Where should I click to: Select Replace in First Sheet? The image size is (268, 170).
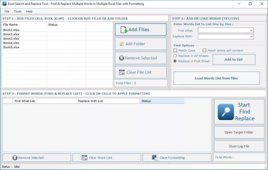click(x=175, y=61)
